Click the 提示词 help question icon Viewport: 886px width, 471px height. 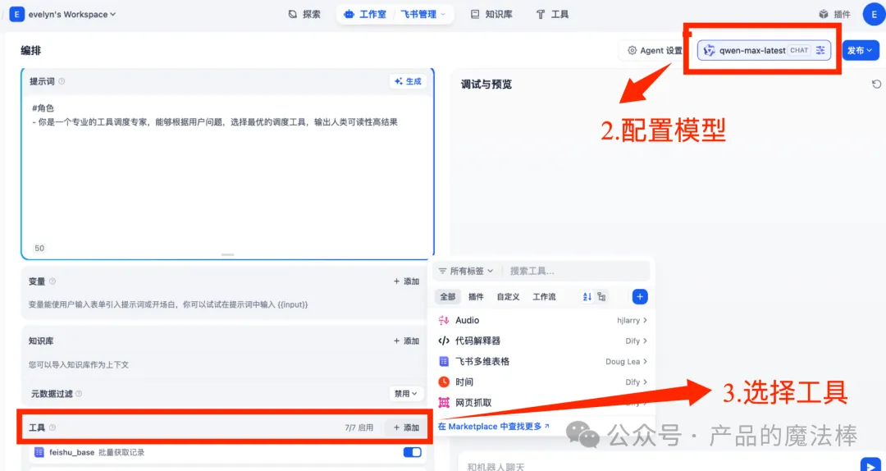62,81
